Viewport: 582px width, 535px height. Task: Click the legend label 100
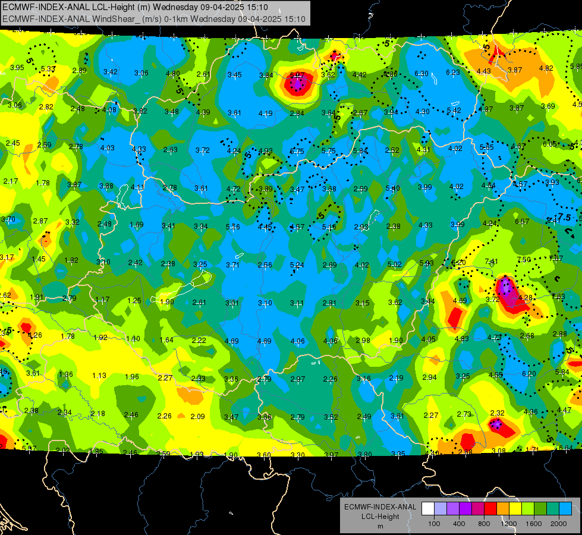[434, 524]
